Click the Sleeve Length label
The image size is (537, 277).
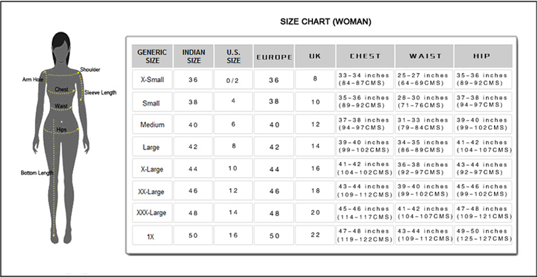tap(101, 93)
